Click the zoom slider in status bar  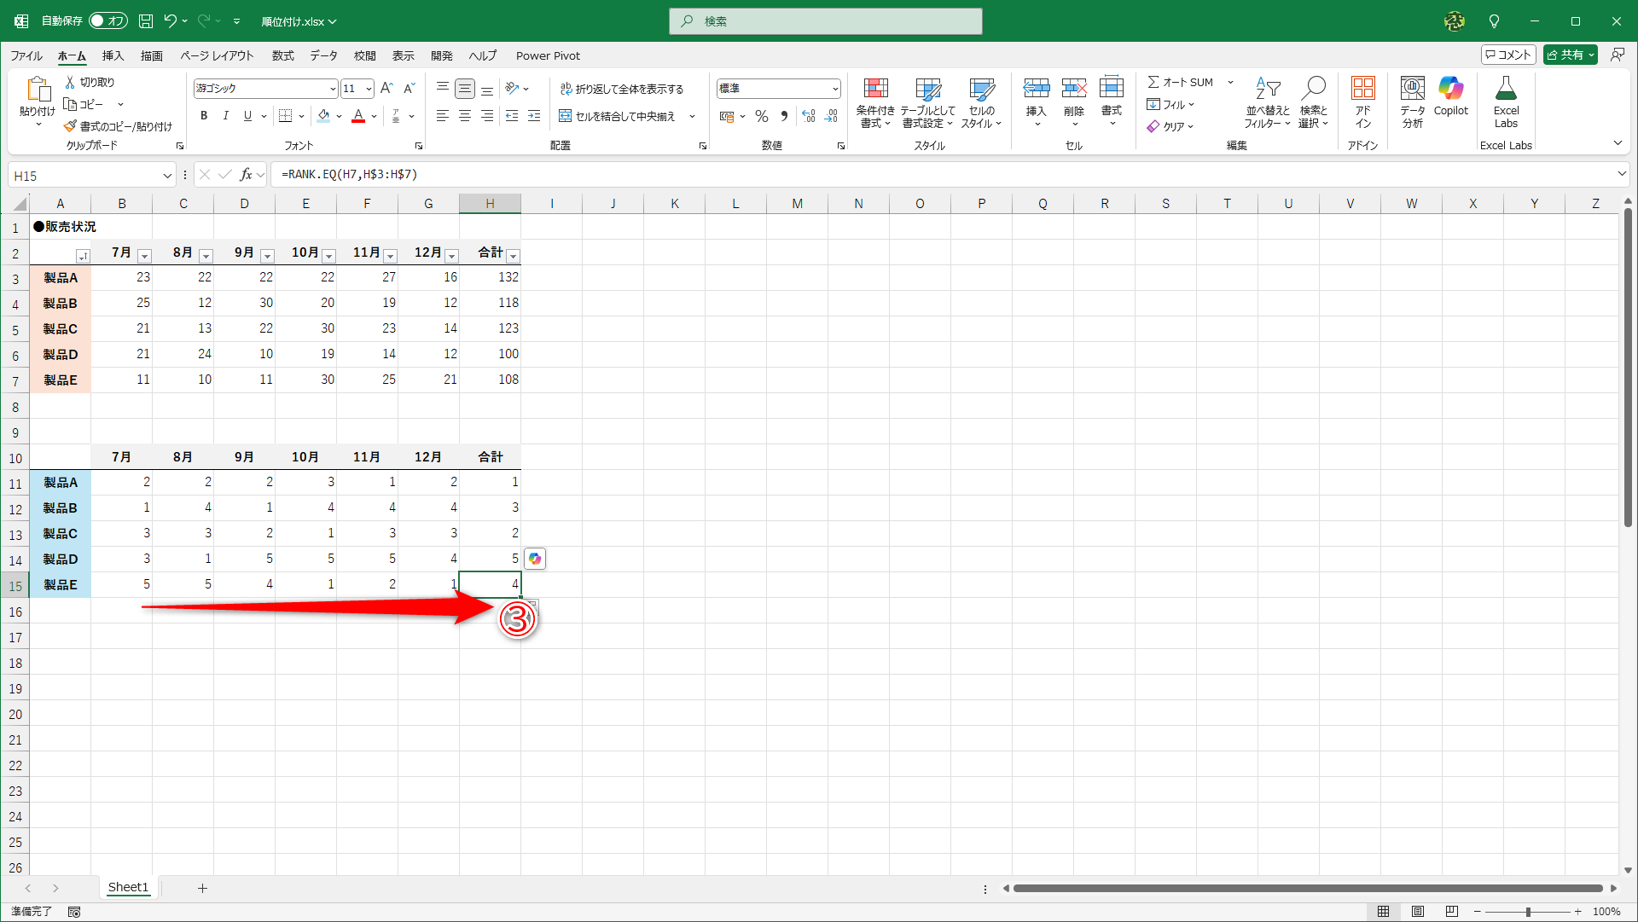tap(1527, 912)
